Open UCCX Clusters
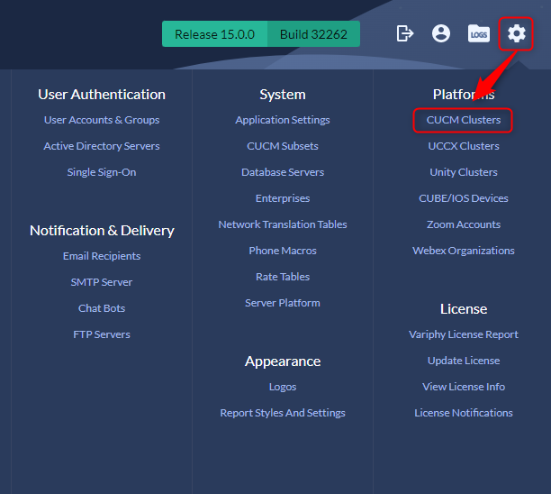The width and height of the screenshot is (551, 494). tap(464, 146)
